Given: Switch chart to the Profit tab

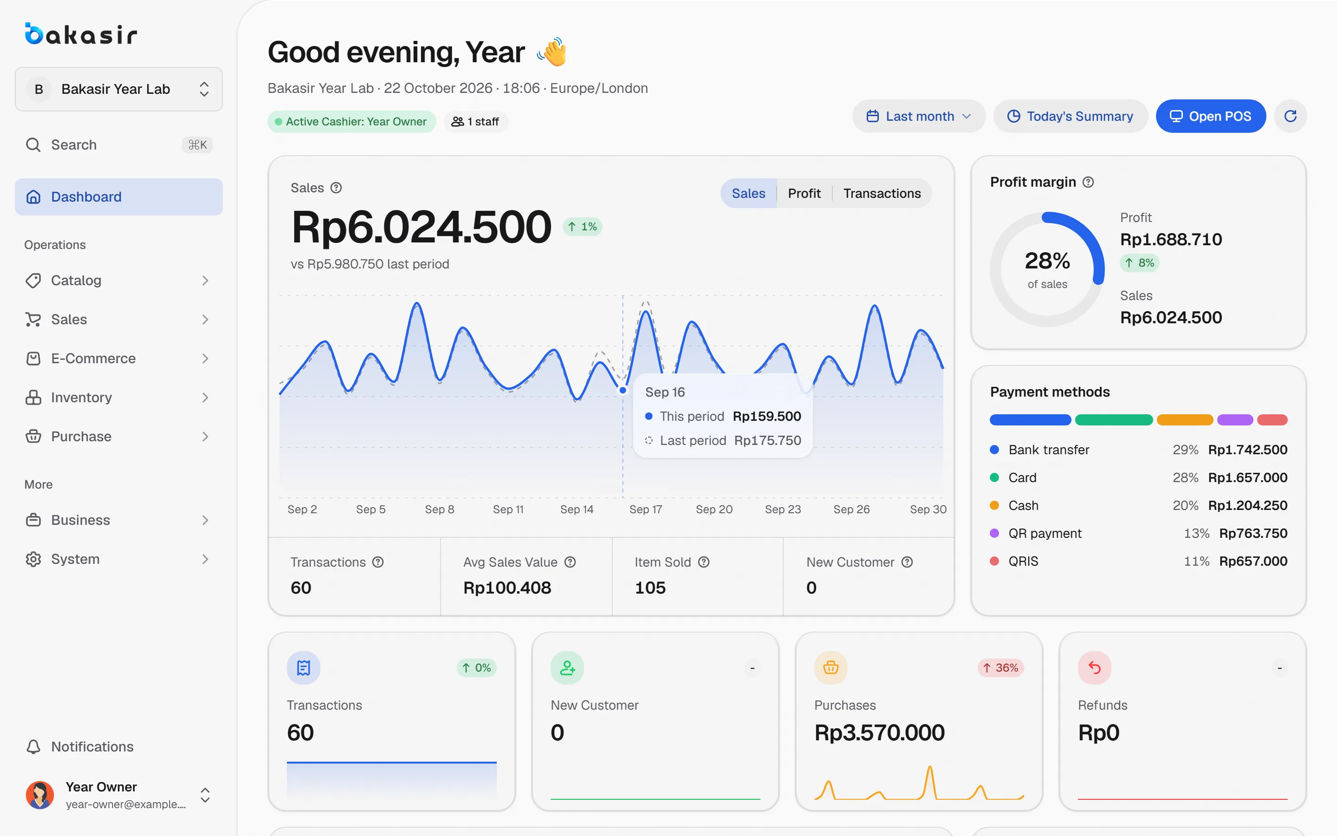Looking at the screenshot, I should pos(804,194).
